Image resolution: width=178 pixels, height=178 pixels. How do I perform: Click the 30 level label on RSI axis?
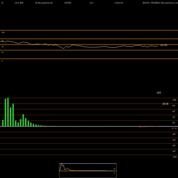[x=2, y=52]
